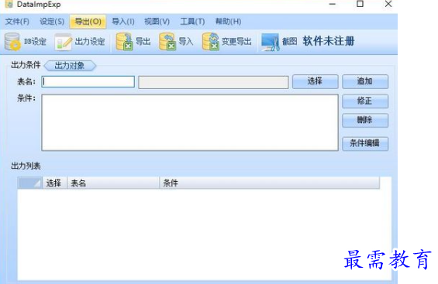This screenshot has width=438, height=284.
Task: Open the 帮助(H) menu
Action: coord(228,22)
